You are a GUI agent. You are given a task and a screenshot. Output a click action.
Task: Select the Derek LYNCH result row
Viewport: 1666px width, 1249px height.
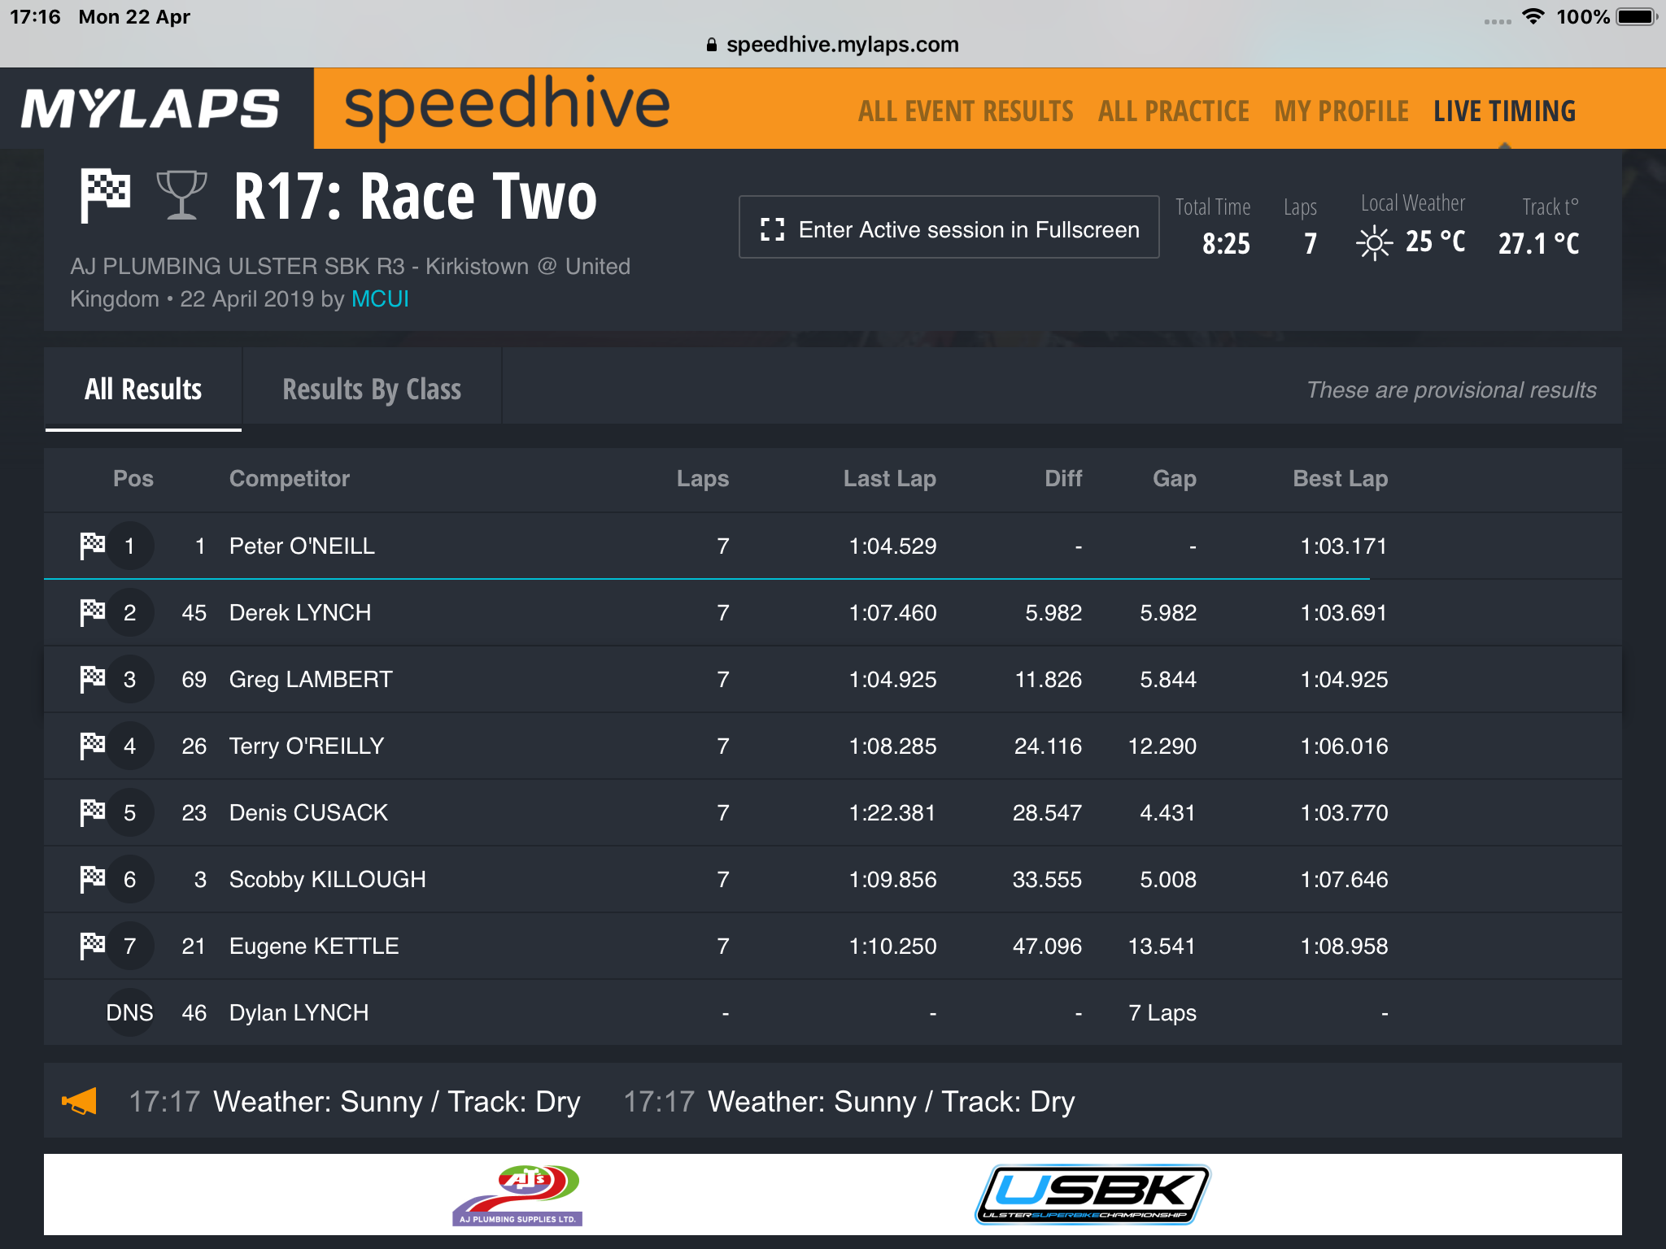[x=833, y=613]
